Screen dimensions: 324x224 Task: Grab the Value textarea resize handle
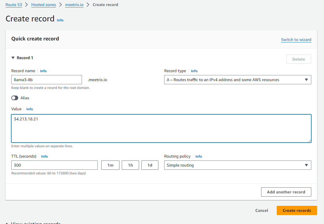pyautogui.click(x=309, y=141)
